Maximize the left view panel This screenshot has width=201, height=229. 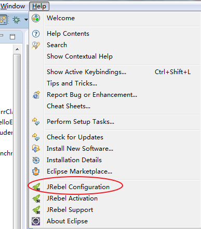(12, 37)
